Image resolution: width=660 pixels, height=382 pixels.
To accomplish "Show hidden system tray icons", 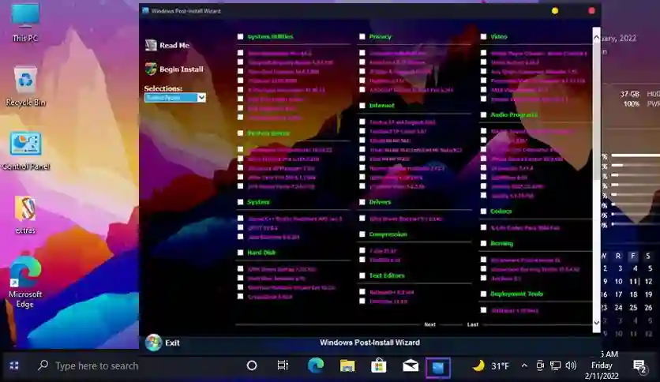I will pos(524,365).
